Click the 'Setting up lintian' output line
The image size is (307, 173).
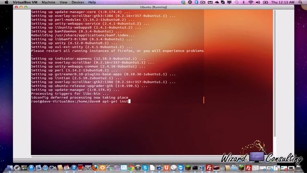click(76, 78)
